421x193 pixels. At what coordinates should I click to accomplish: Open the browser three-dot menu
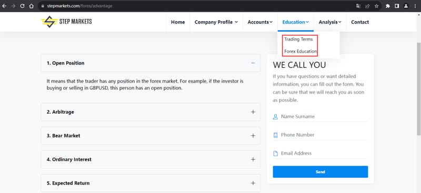point(415,6)
